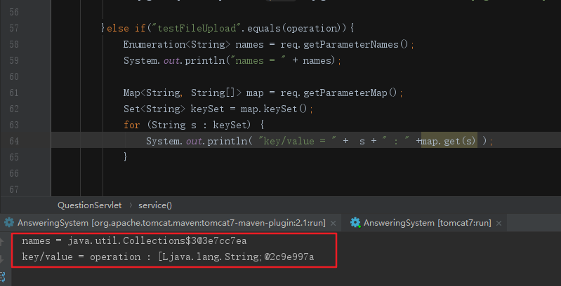Click line number 57 in the gutter
This screenshot has height=286, width=561.
[14, 28]
